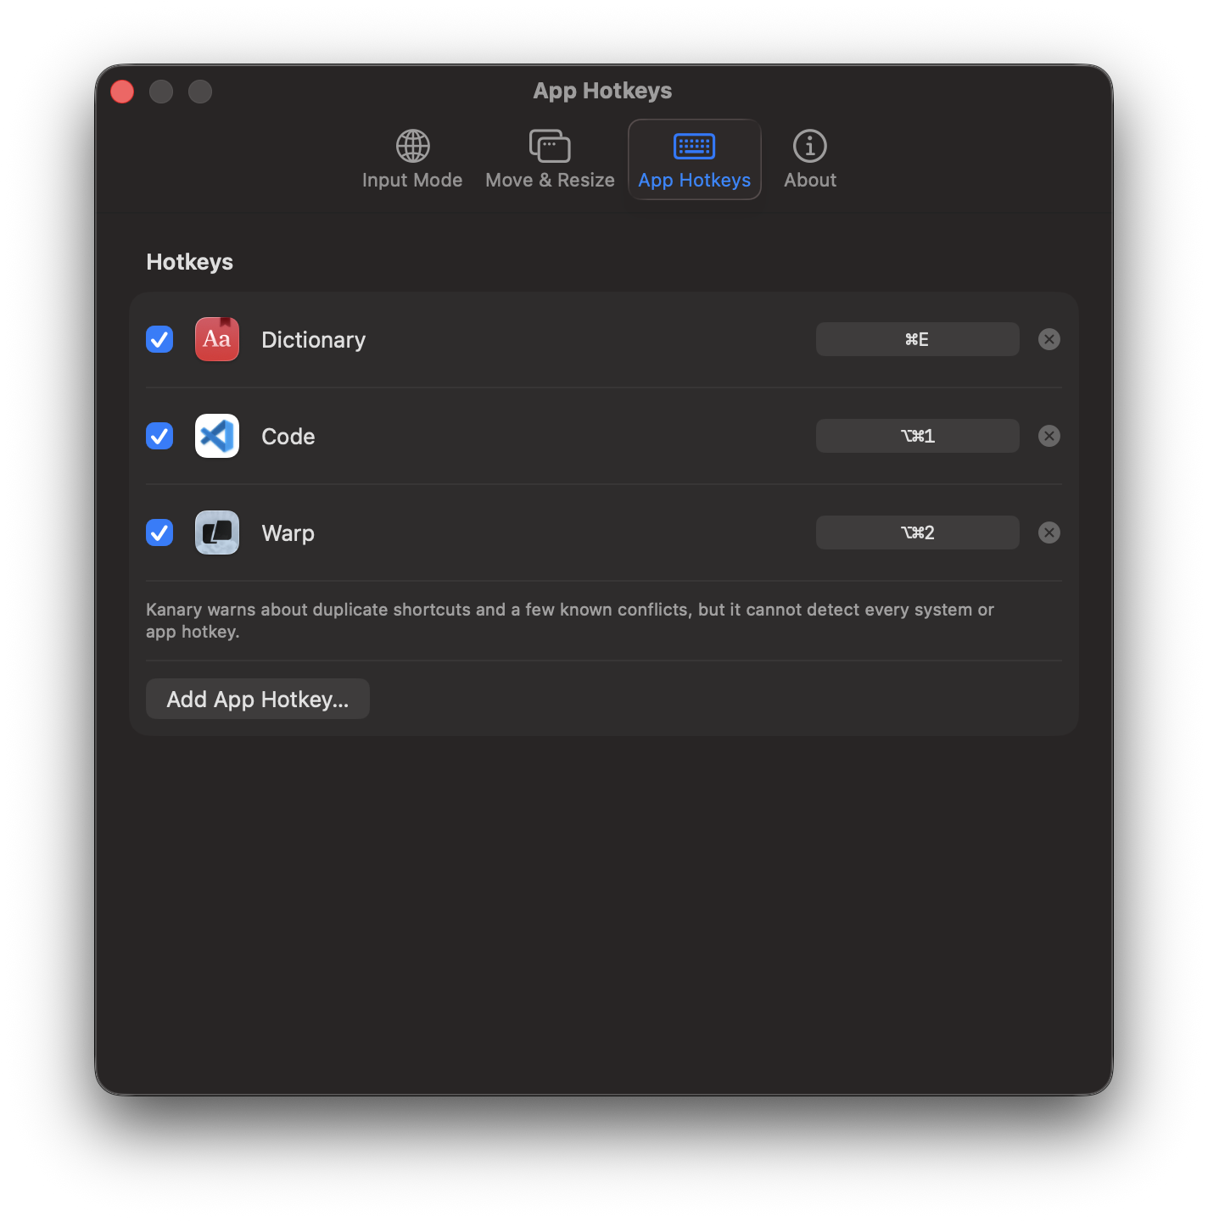Screen dimensions: 1208x1221
Task: Change the ⌥⌘2 shortcut field for Warp
Action: click(917, 532)
